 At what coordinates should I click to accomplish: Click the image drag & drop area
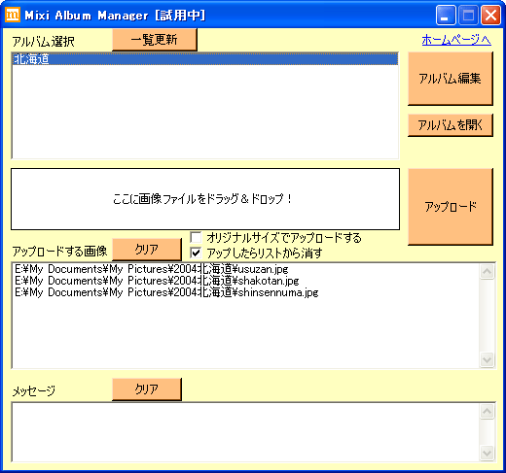click(x=205, y=199)
